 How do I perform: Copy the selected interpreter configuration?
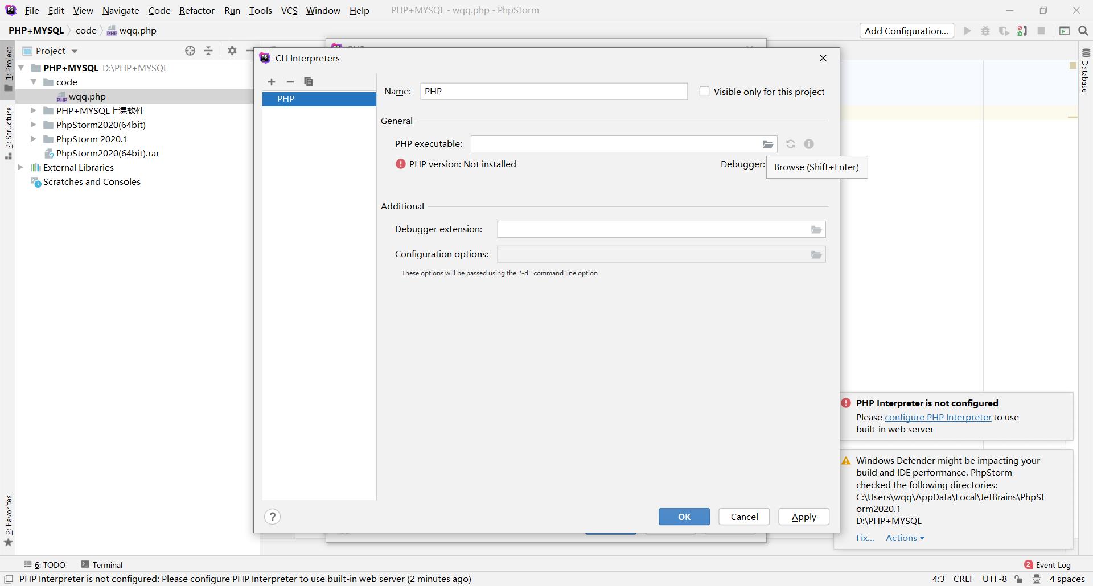pos(309,82)
